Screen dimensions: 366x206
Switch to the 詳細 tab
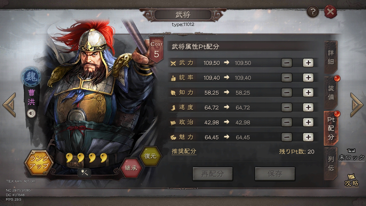pos(331,57)
